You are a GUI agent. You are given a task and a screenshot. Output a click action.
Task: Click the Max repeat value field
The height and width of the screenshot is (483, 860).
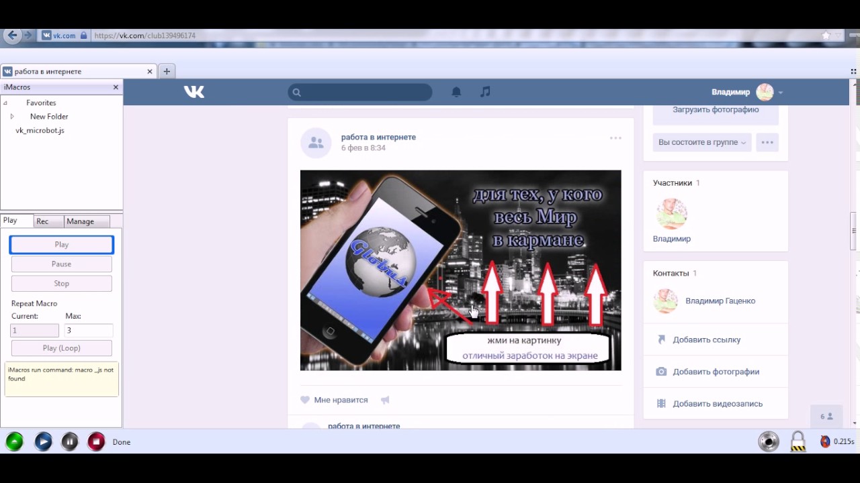click(88, 330)
